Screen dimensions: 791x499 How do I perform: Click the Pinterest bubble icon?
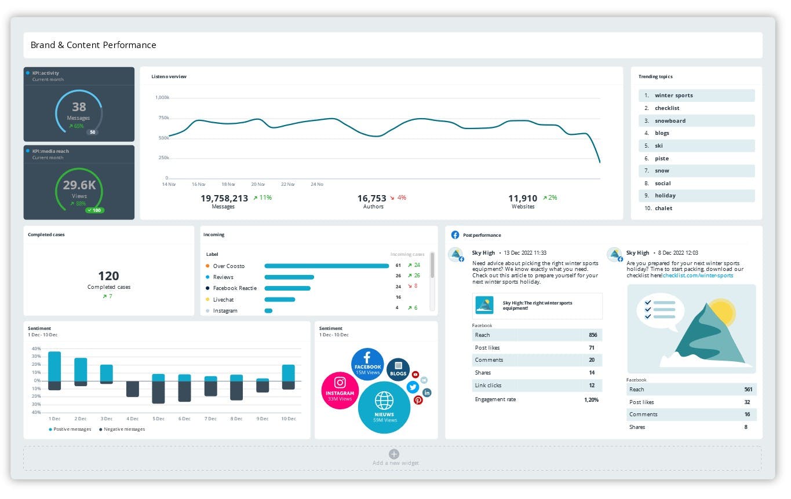click(x=418, y=399)
